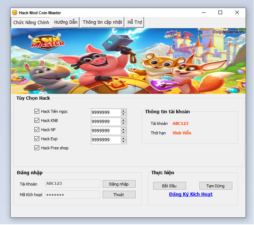This screenshot has height=225, width=254.
Task: Disable the Hack Exp checkbox
Action: click(x=37, y=139)
